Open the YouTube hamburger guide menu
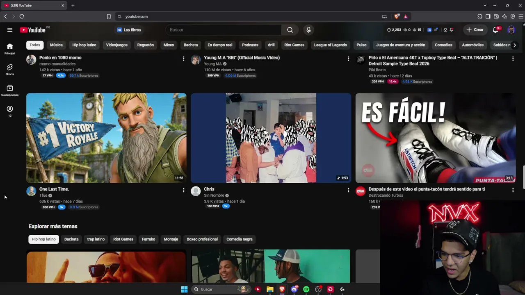The image size is (525, 295). [x=10, y=30]
